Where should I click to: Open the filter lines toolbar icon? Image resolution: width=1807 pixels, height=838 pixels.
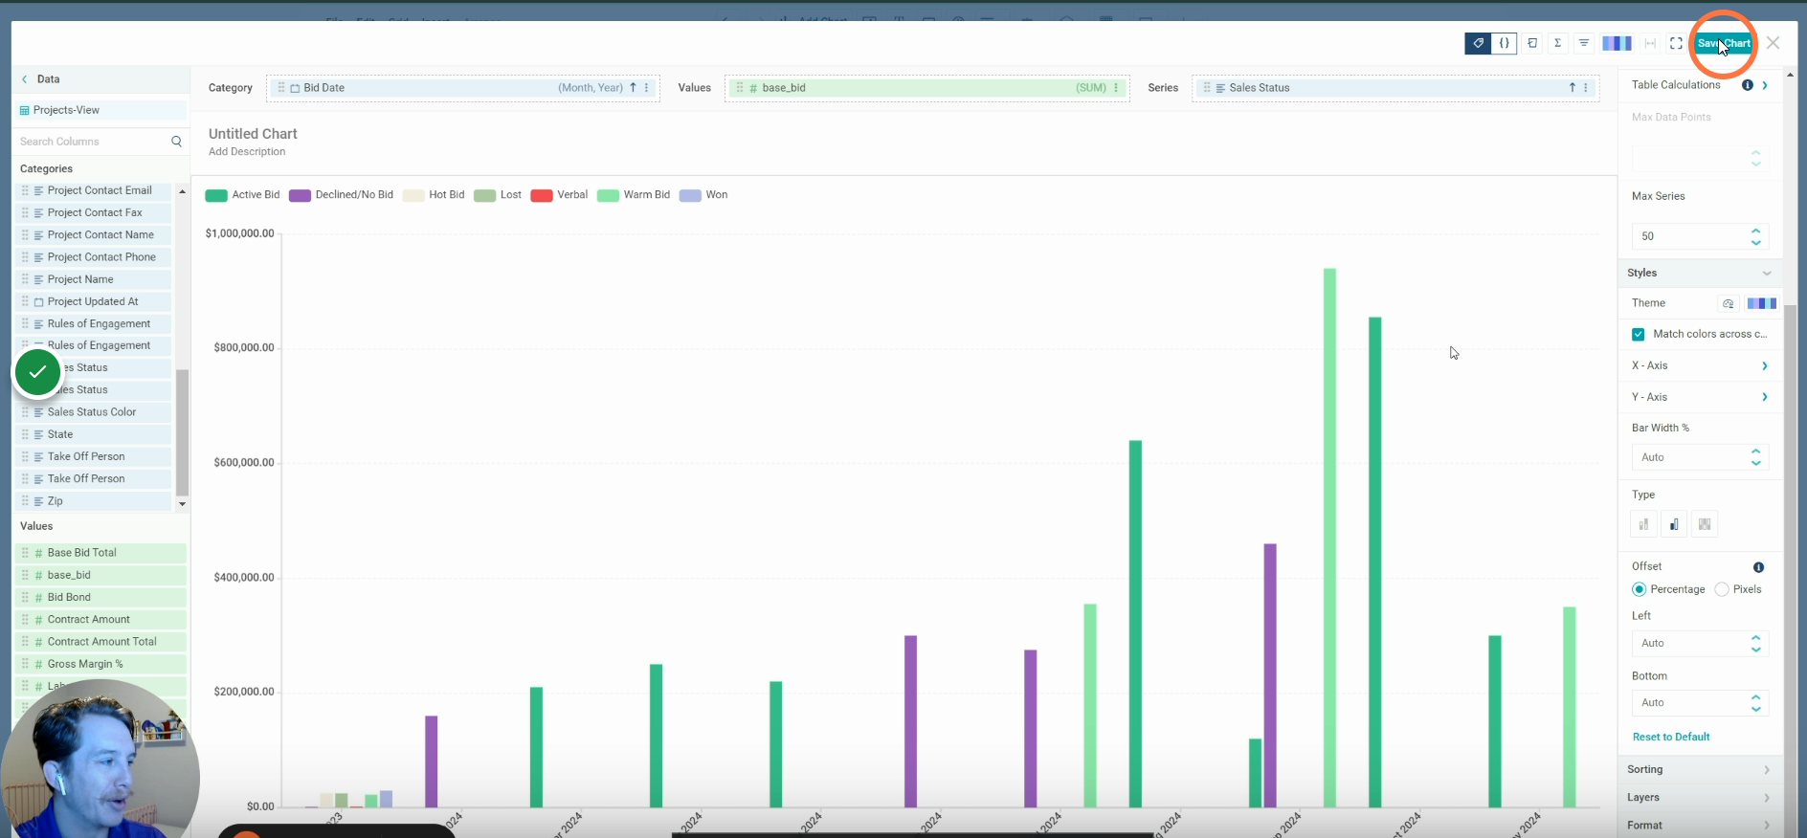[x=1584, y=43]
